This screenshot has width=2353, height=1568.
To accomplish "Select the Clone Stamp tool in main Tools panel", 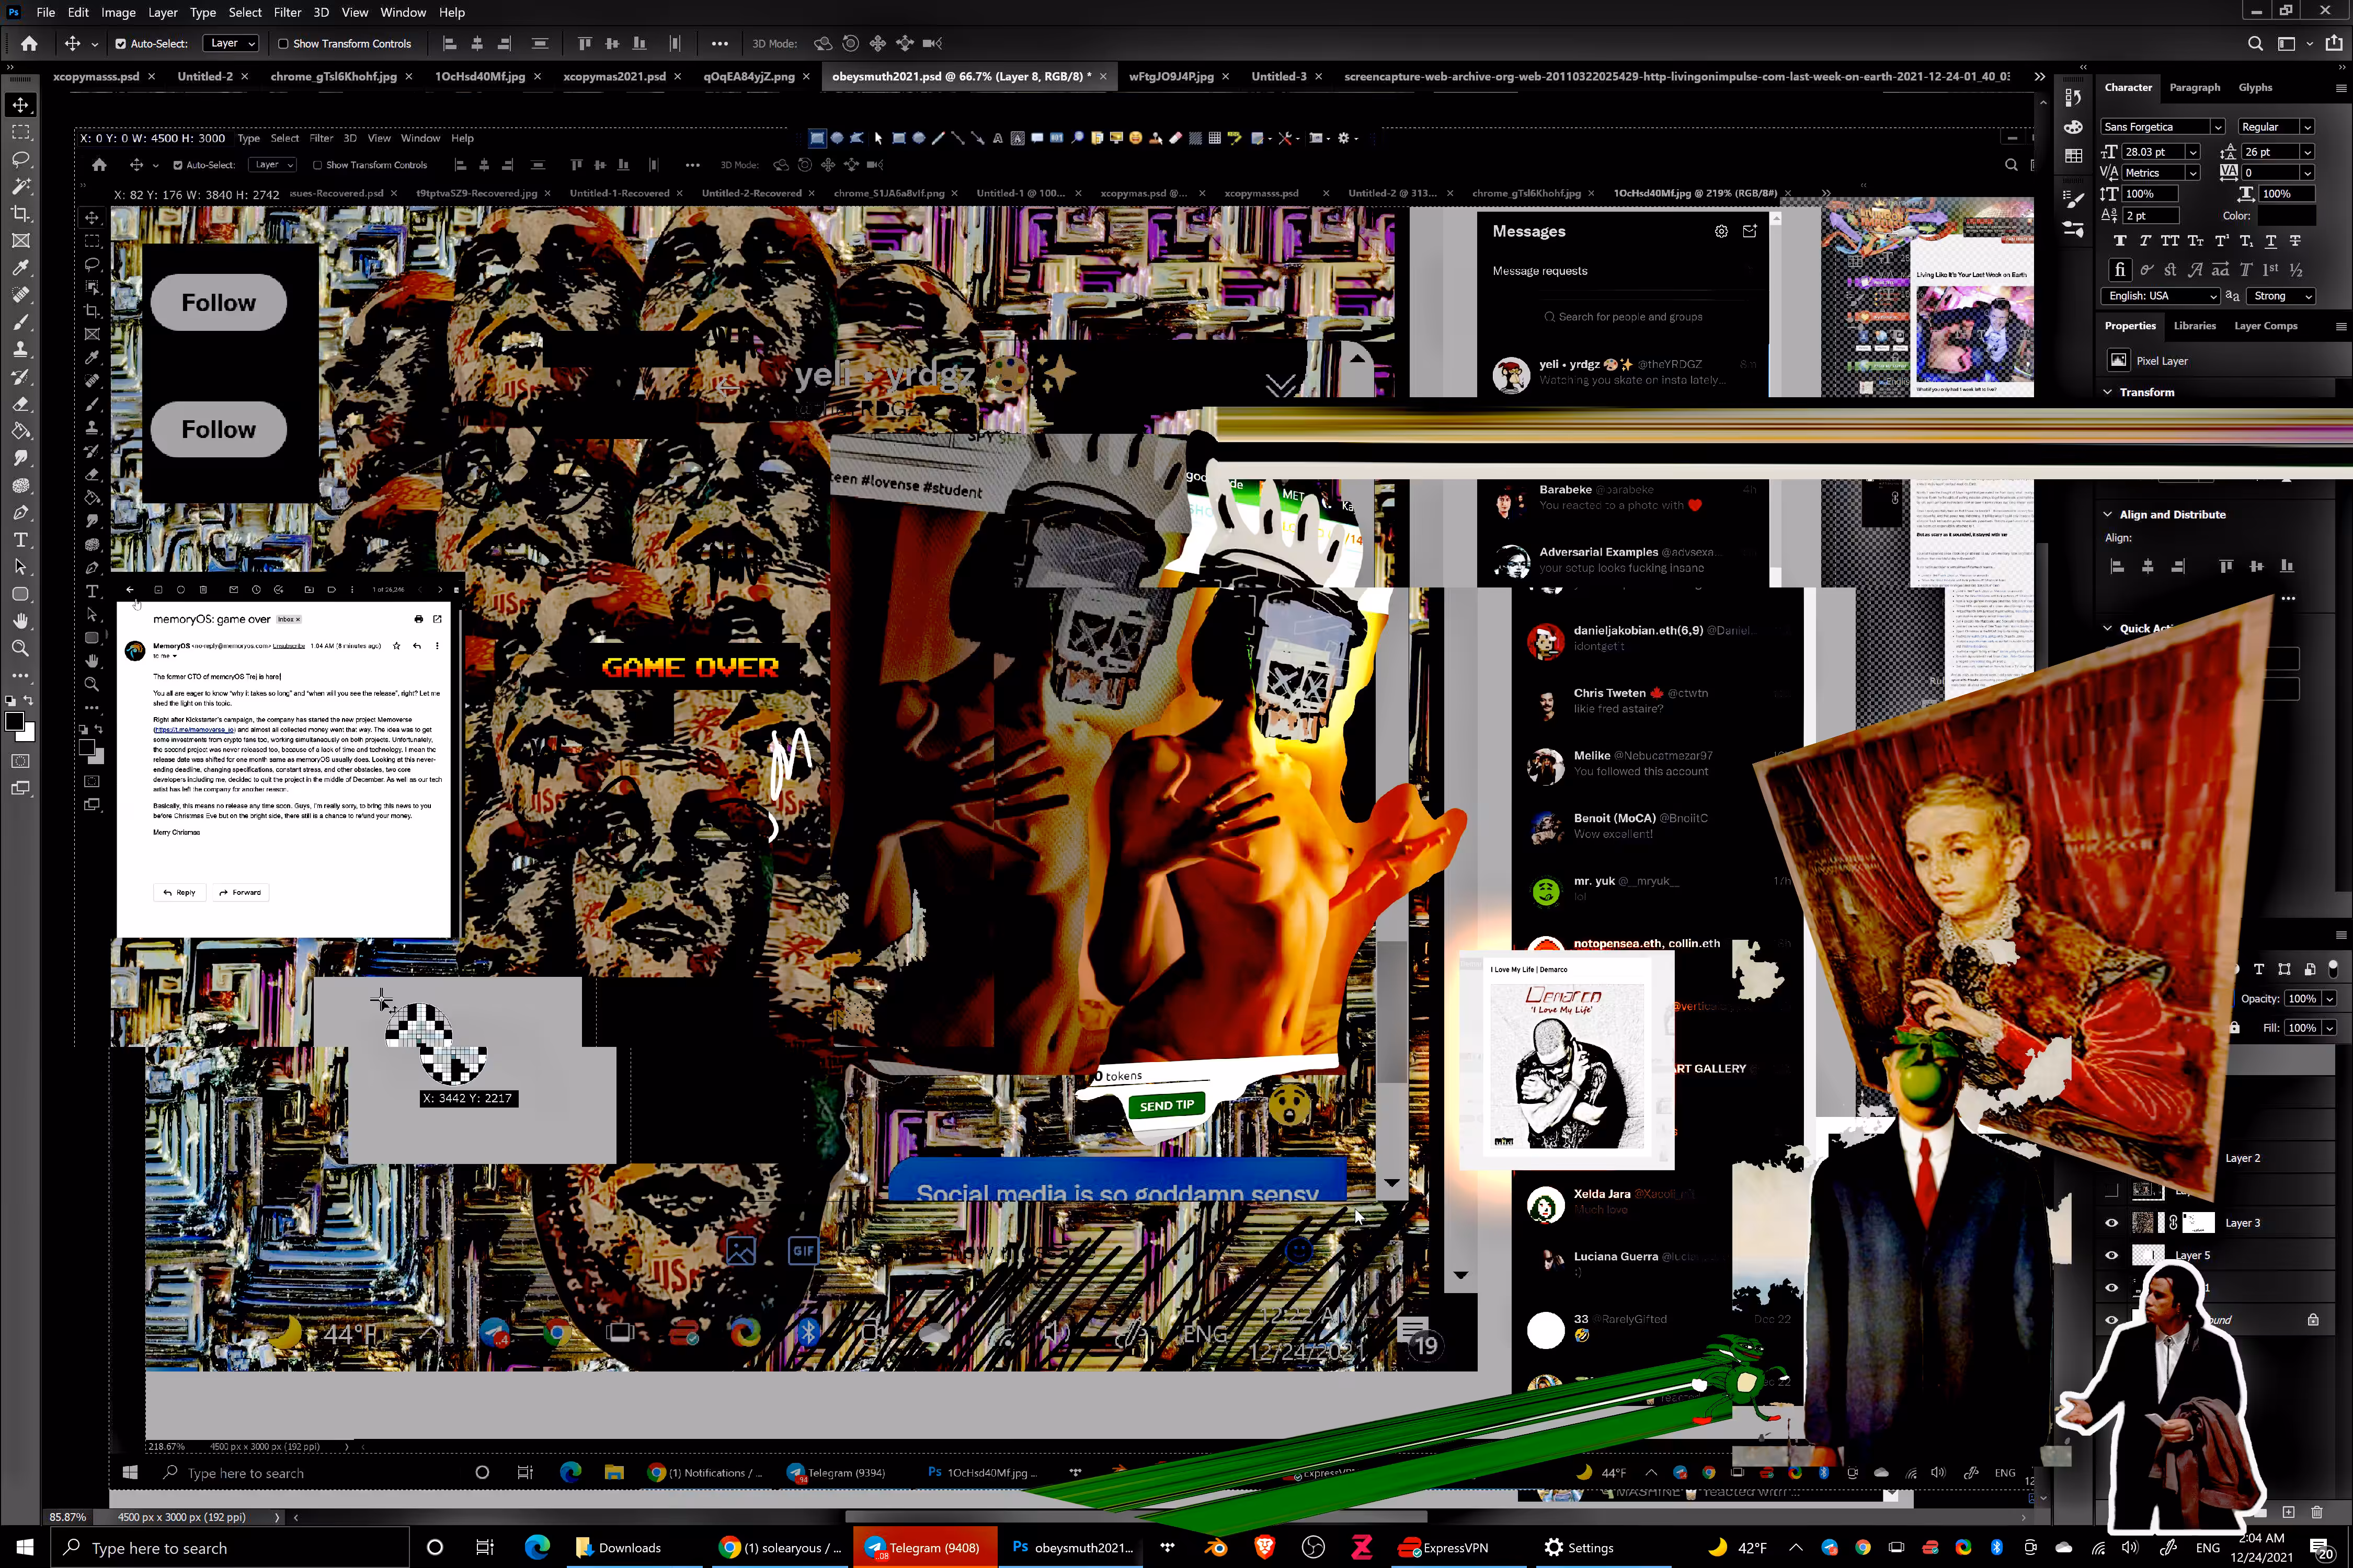I will [x=20, y=350].
